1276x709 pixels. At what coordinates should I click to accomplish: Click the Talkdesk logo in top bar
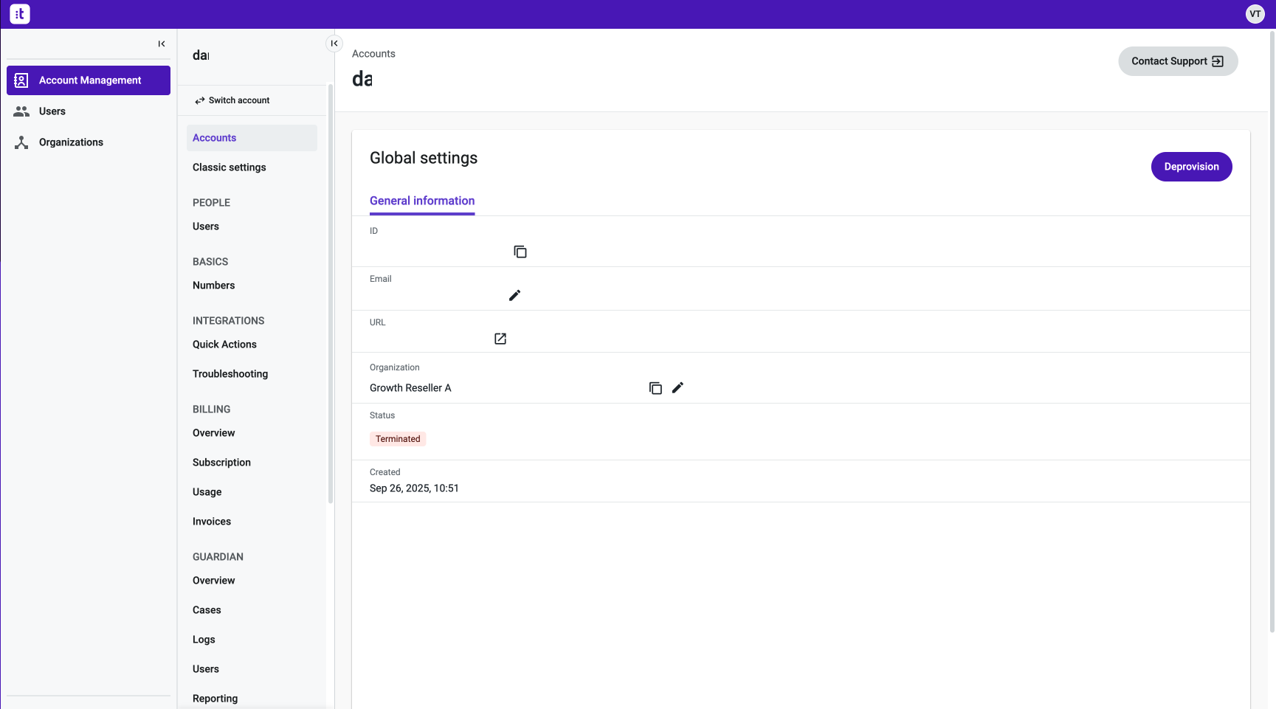pos(20,14)
